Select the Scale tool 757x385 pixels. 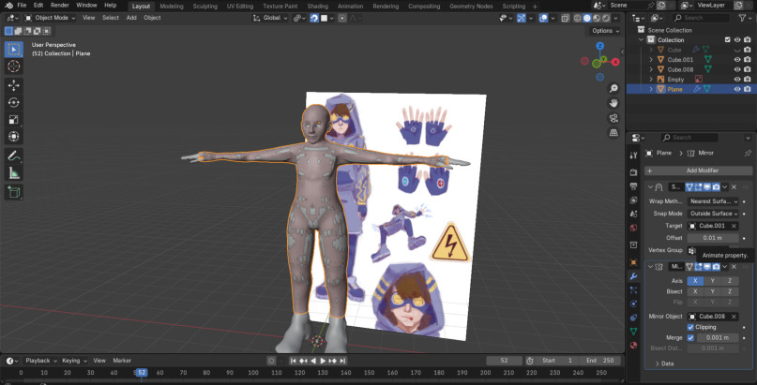click(14, 120)
